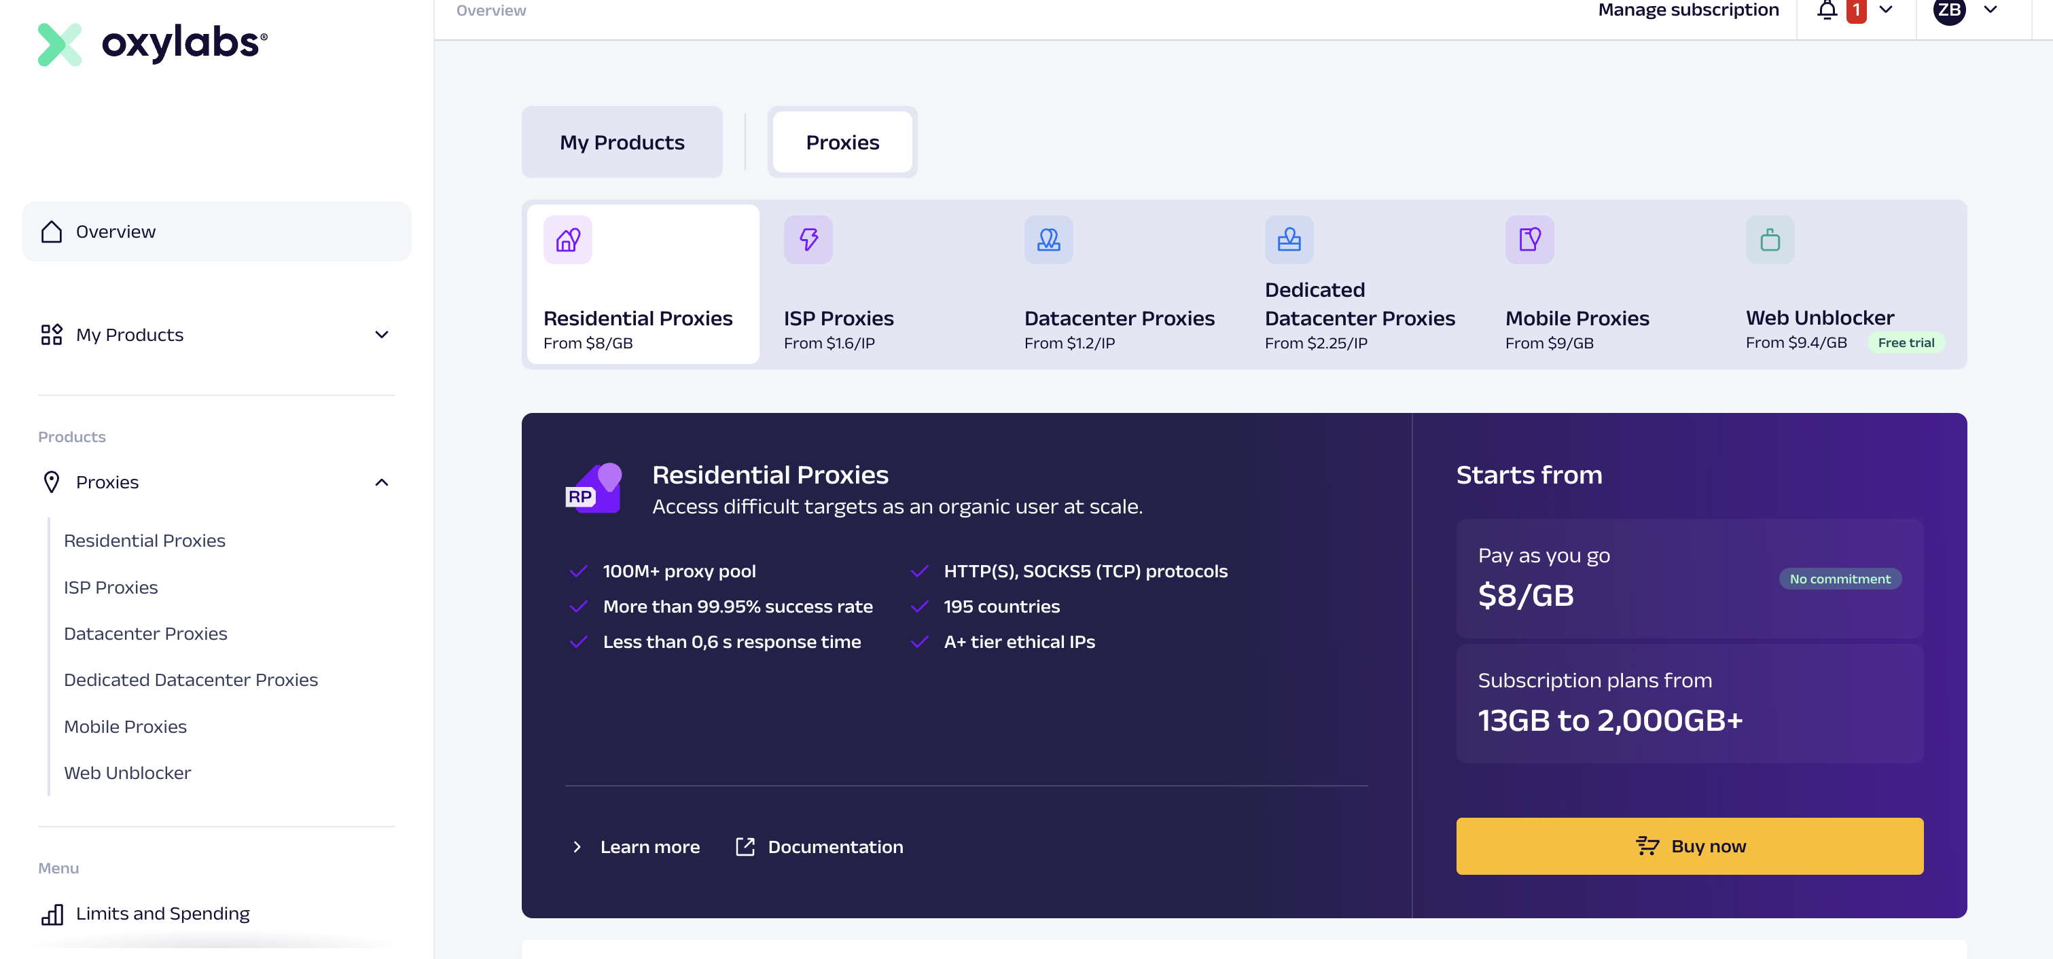Open Mobile Proxies in sidebar list
This screenshot has width=2053, height=959.
tap(125, 727)
